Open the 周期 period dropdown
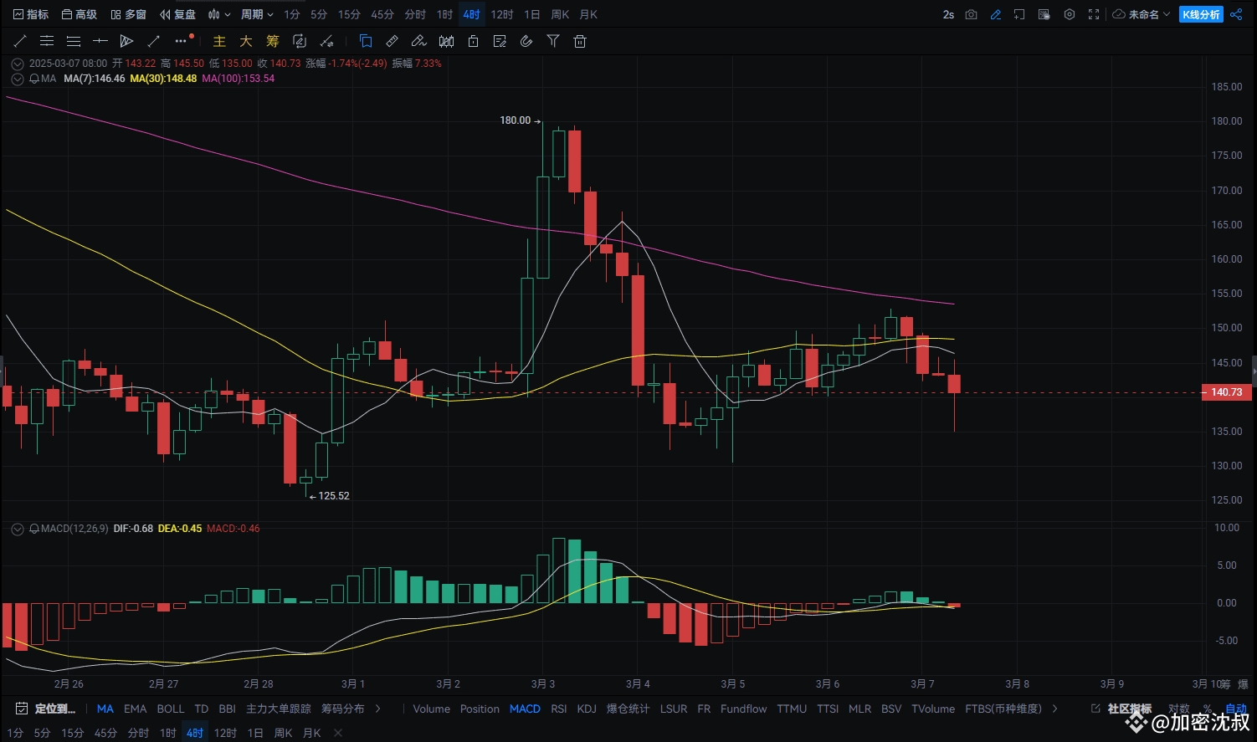Viewport: 1257px width, 742px height. [x=256, y=14]
